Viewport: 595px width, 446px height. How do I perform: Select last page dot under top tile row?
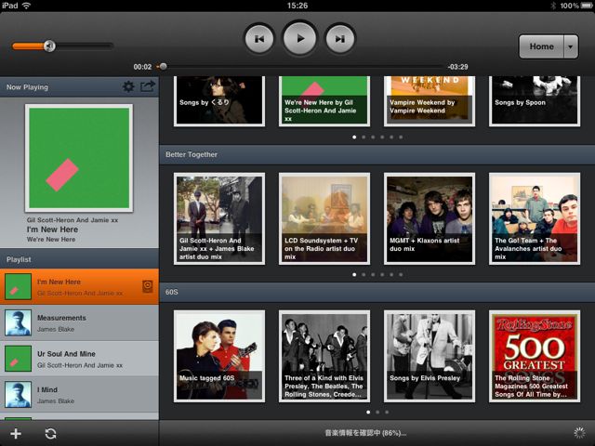point(401,138)
